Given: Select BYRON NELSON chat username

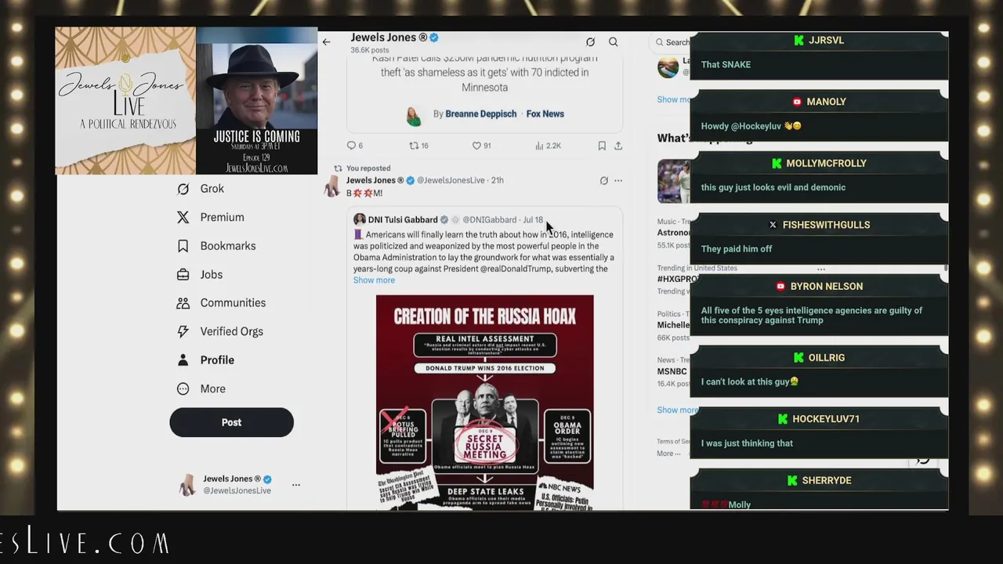Looking at the screenshot, I should click(827, 287).
